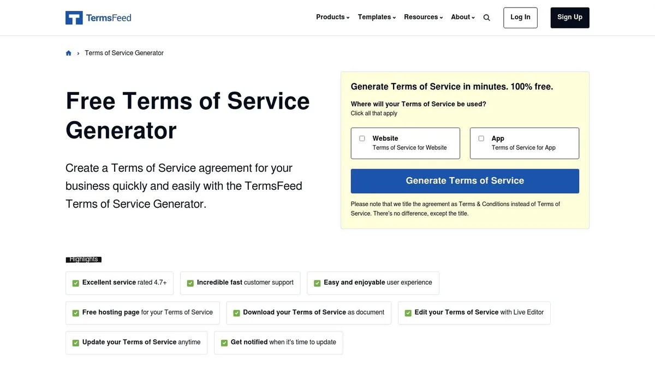Click the TermsFeed logo

click(x=98, y=17)
